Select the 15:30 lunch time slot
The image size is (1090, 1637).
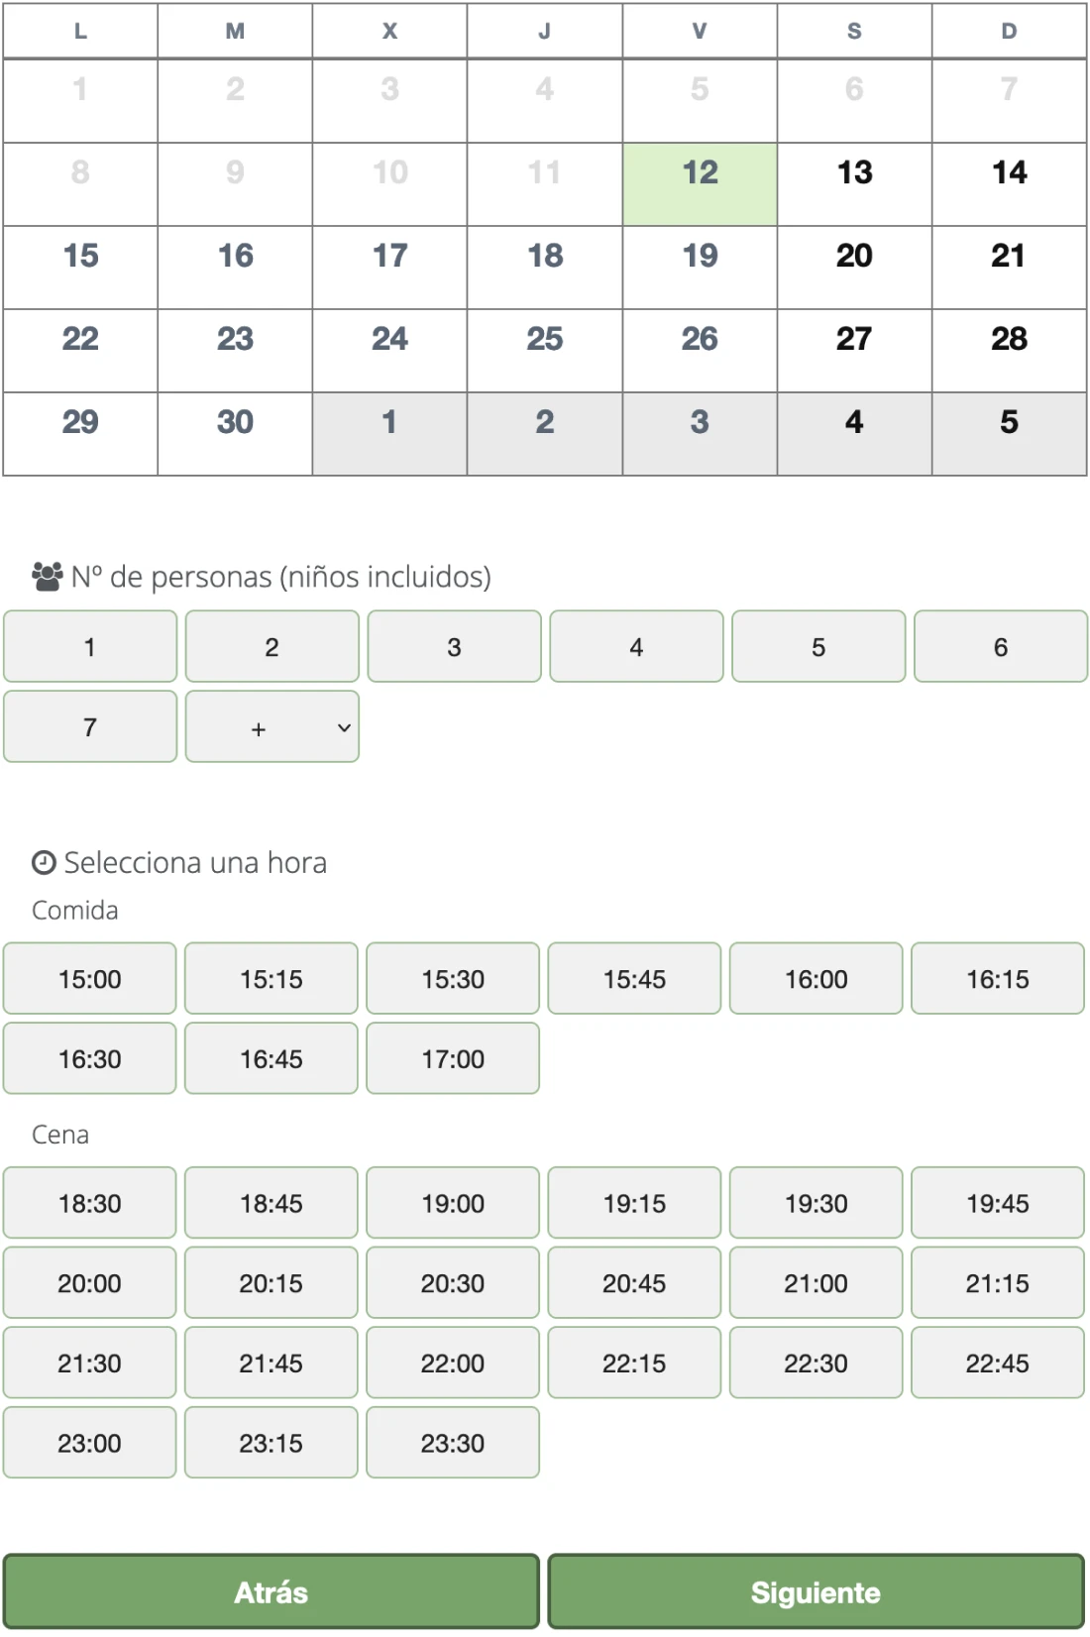[x=453, y=979]
